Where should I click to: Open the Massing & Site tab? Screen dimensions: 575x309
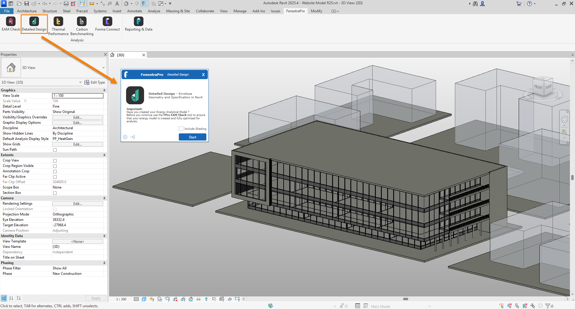[178, 11]
